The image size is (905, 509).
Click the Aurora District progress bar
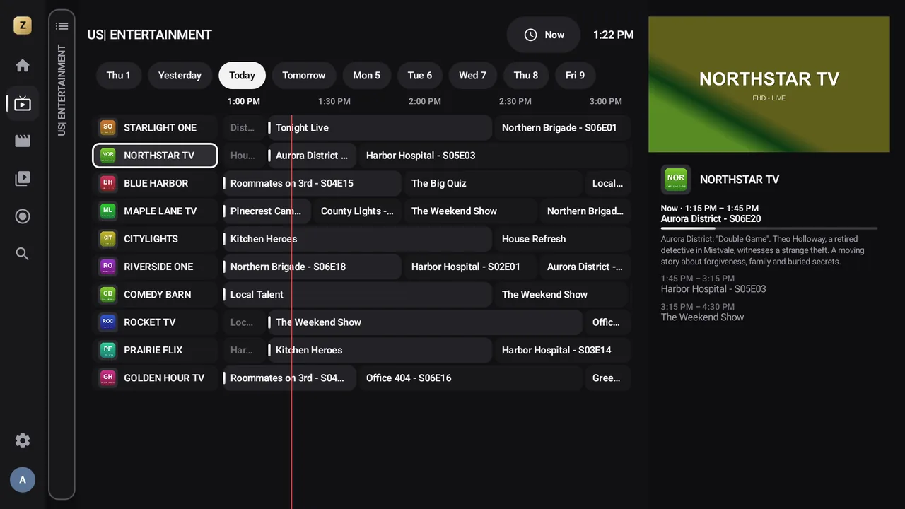tap(769, 228)
